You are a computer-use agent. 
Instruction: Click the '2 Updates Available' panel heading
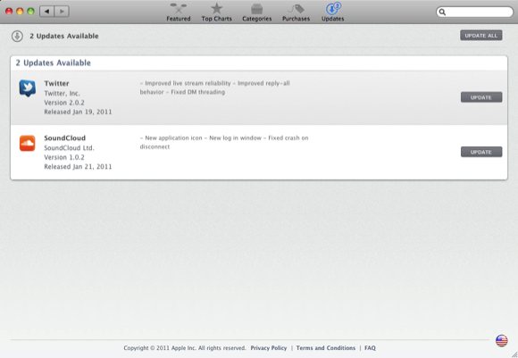click(x=53, y=62)
